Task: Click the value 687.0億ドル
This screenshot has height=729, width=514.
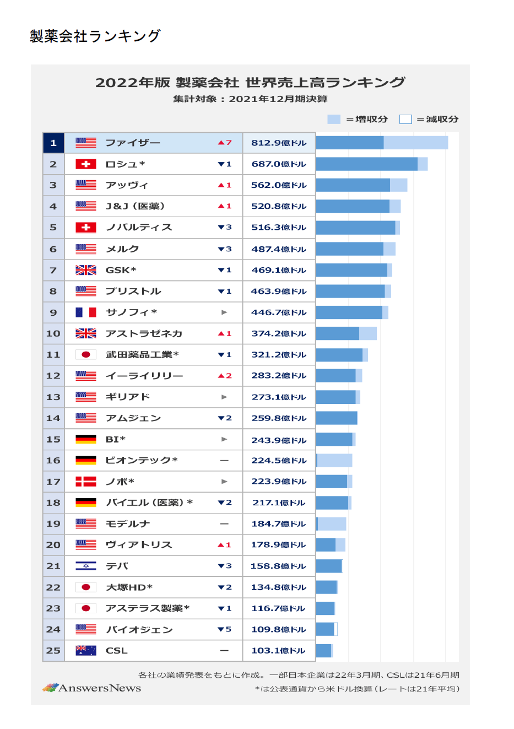Action: coord(279,164)
